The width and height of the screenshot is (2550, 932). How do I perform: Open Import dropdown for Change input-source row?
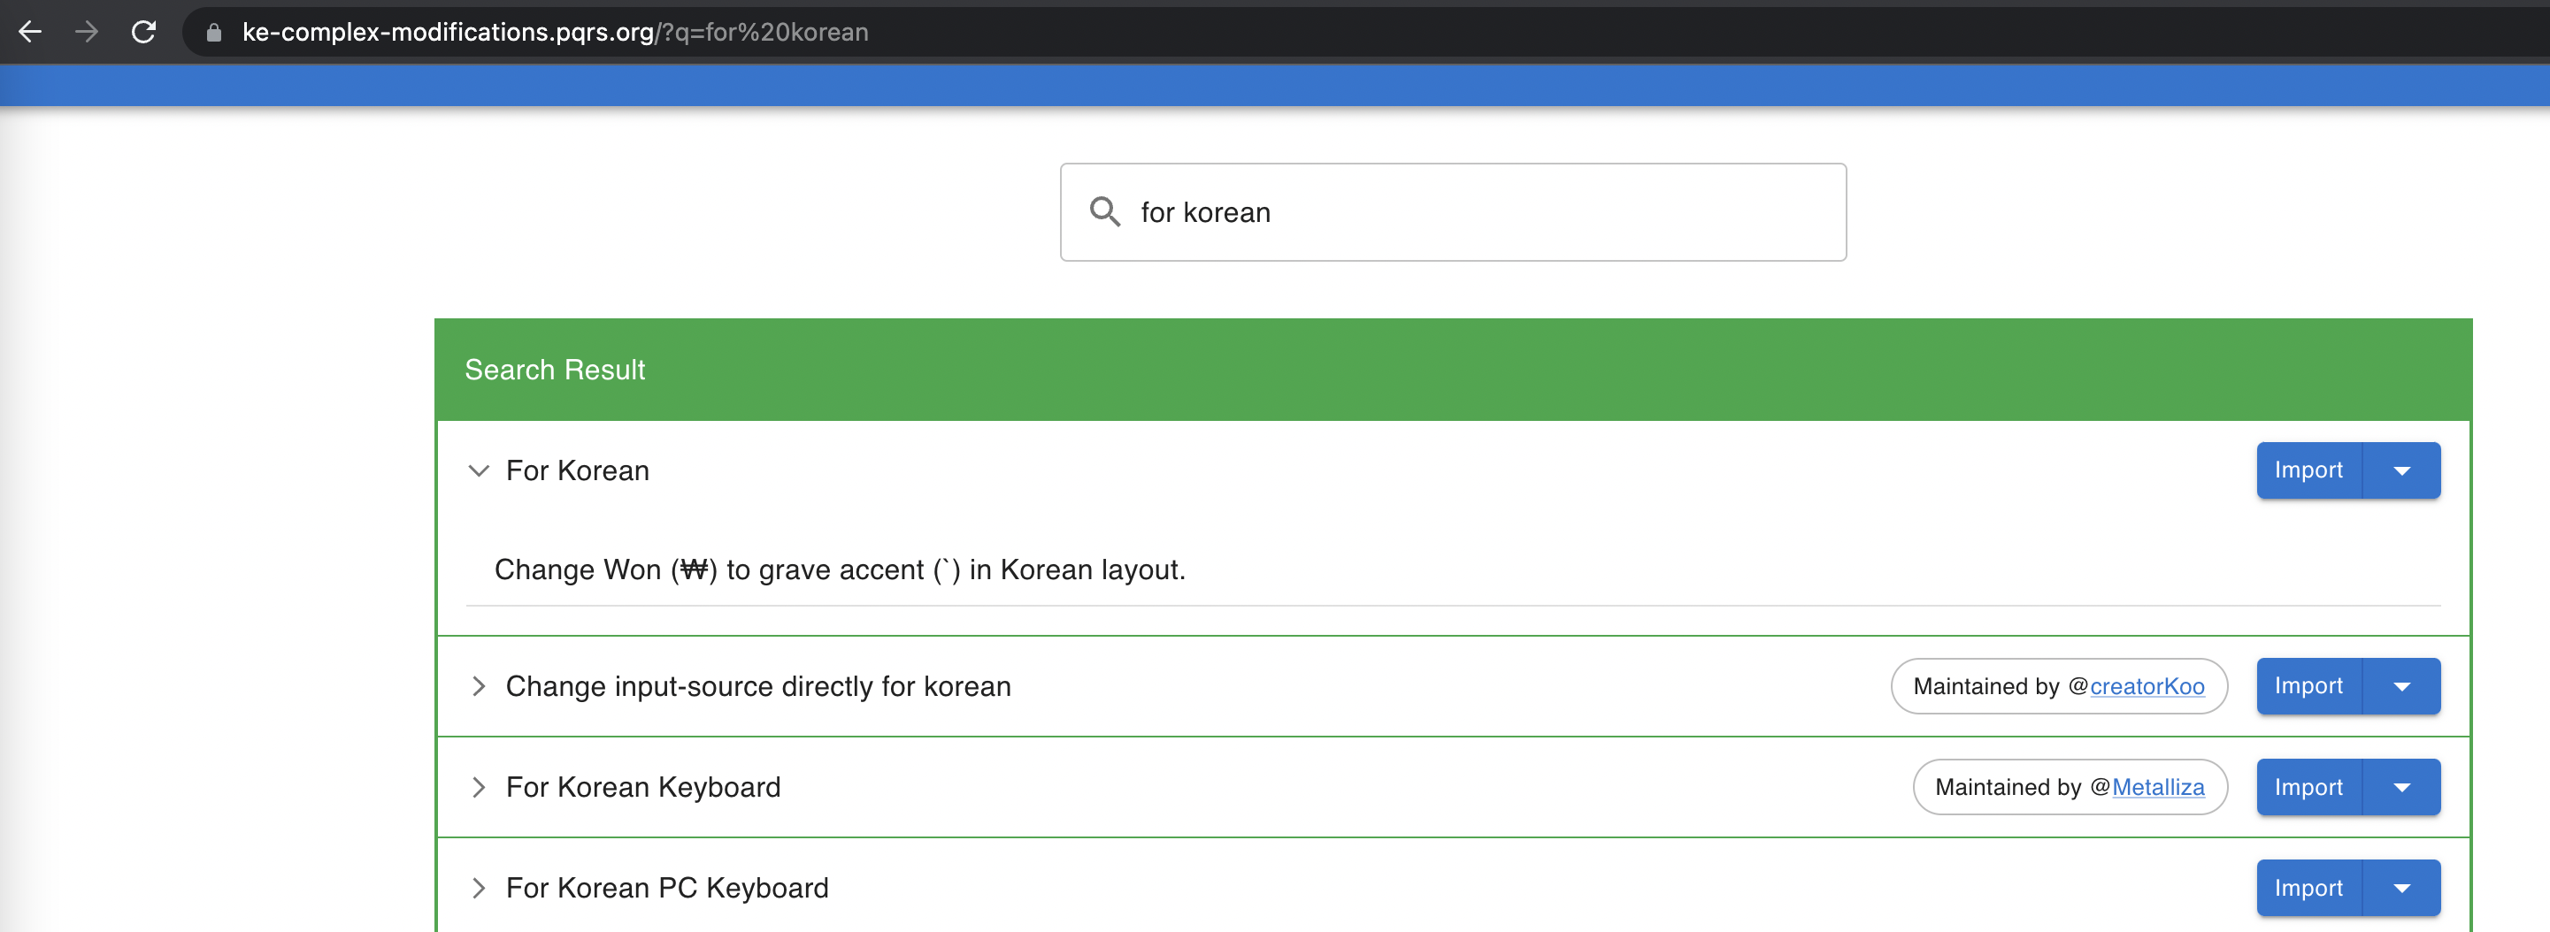point(2401,687)
